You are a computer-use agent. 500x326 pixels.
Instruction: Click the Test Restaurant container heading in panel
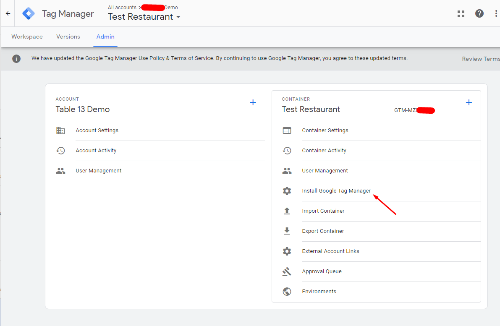click(x=311, y=110)
